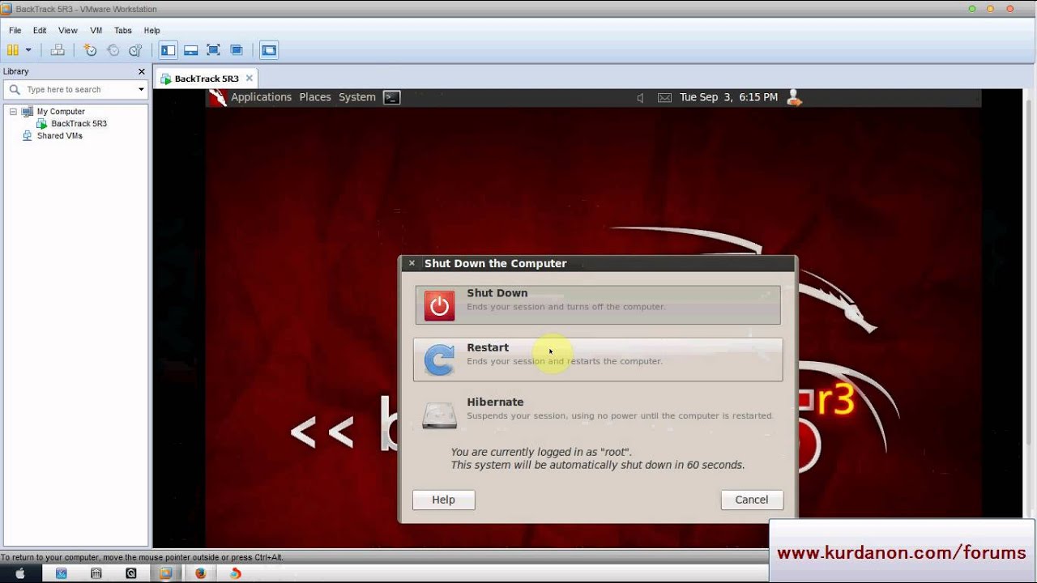This screenshot has height=583, width=1037.
Task: Click the blue restart arrow icon
Action: [440, 360]
